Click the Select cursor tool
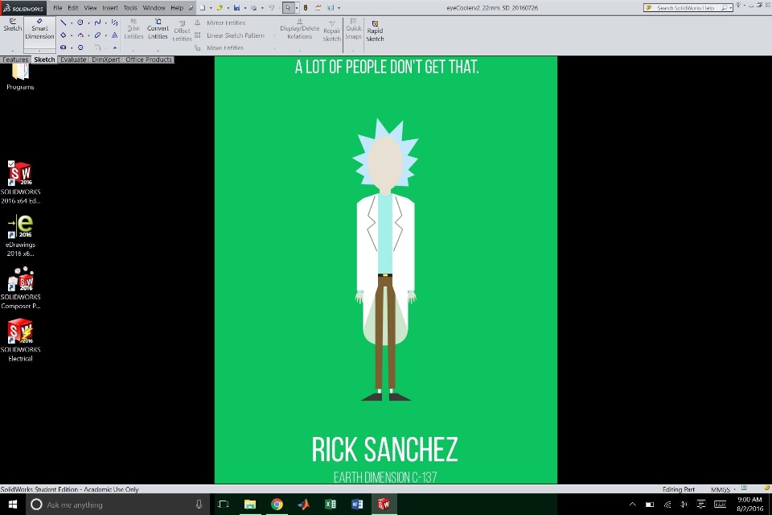Viewport: 772px width, 515px height. [x=288, y=7]
